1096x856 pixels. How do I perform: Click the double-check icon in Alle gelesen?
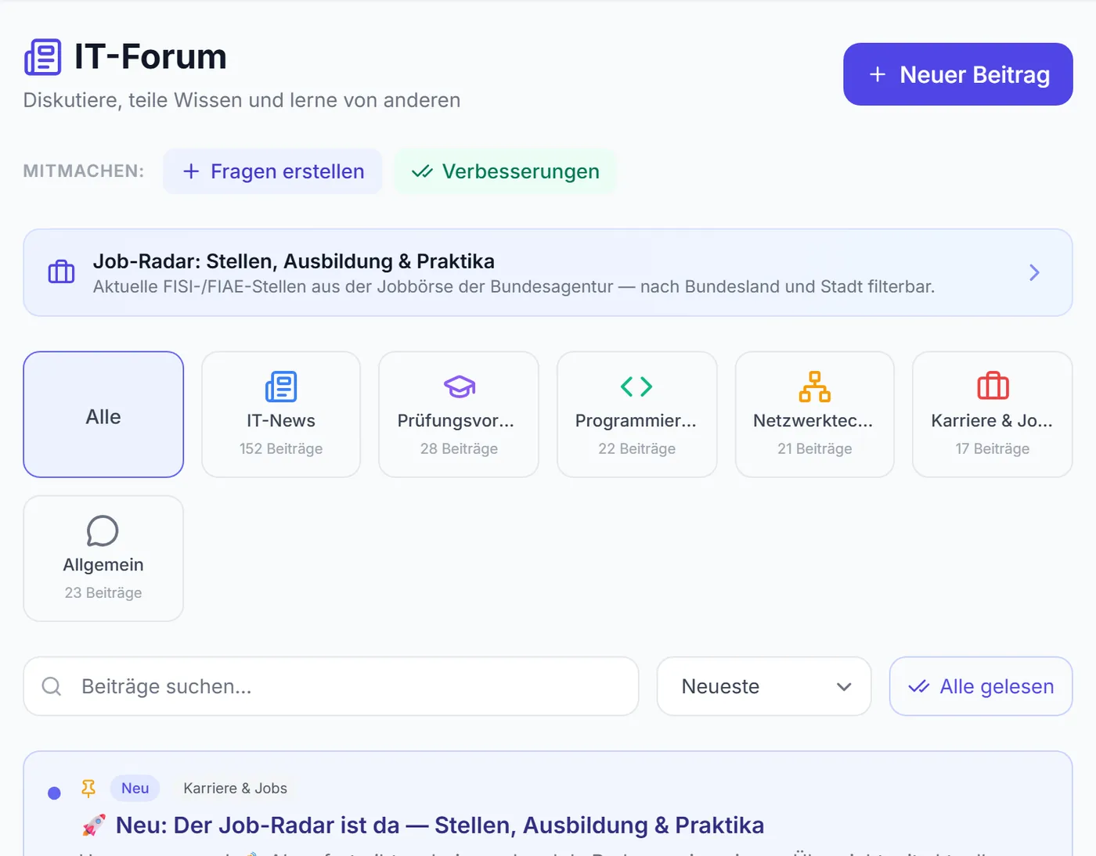tap(919, 686)
